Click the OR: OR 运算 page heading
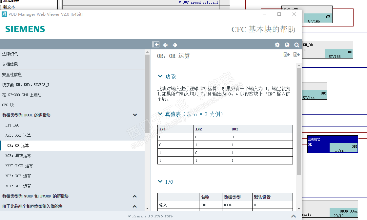Viewport: 367px width, 220px height. 173,56
